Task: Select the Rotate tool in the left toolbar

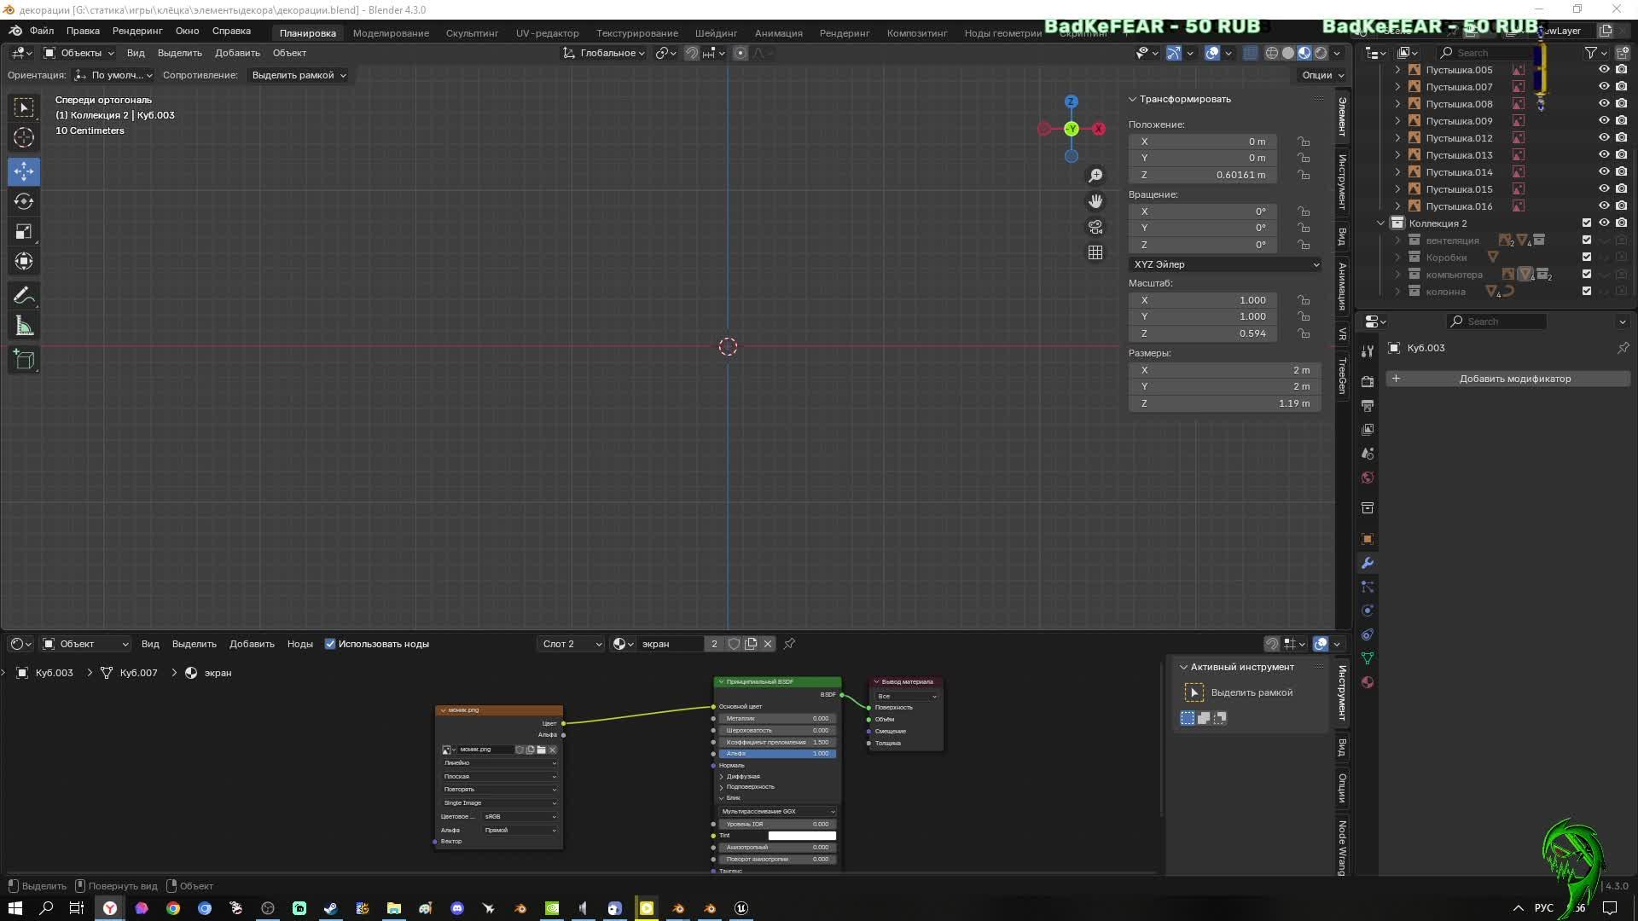Action: tap(24, 202)
